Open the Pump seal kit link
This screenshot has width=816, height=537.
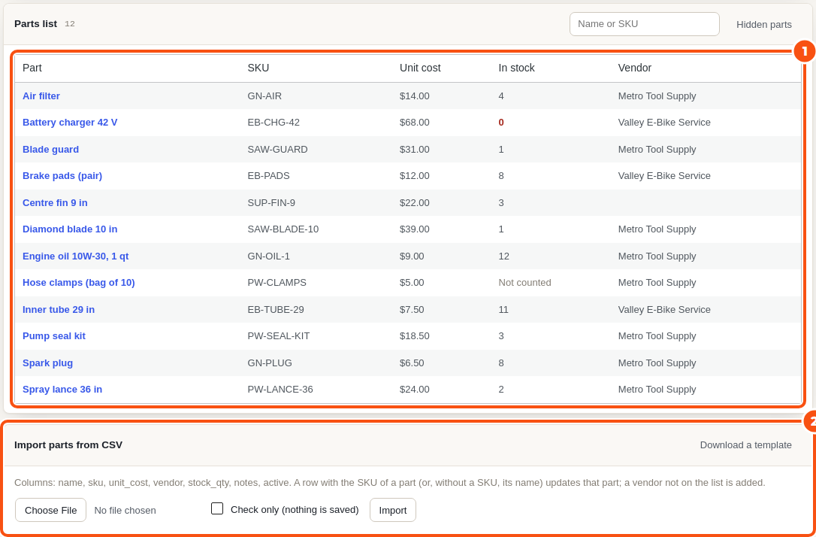pos(53,336)
